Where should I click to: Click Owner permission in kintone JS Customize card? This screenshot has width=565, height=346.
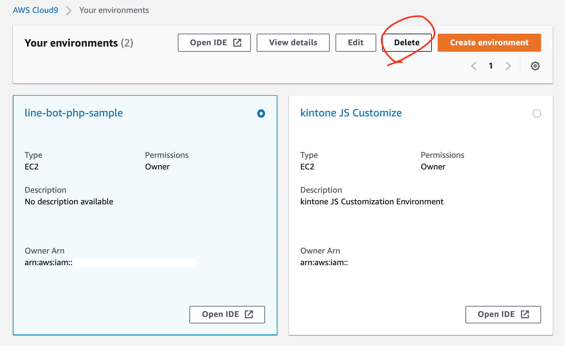pyautogui.click(x=433, y=167)
